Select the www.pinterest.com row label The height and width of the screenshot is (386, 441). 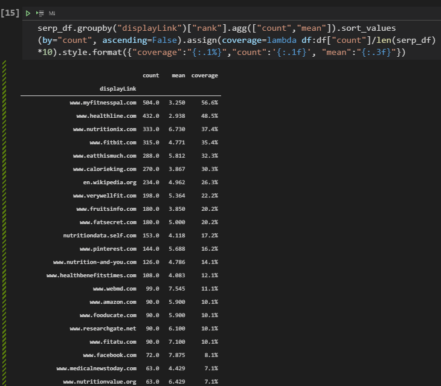point(108,248)
